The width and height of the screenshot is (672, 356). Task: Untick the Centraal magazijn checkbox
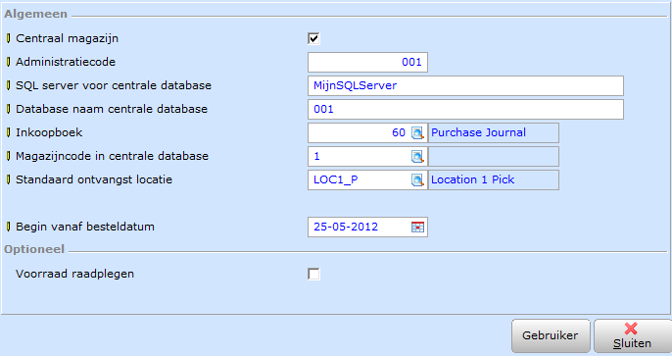[313, 38]
